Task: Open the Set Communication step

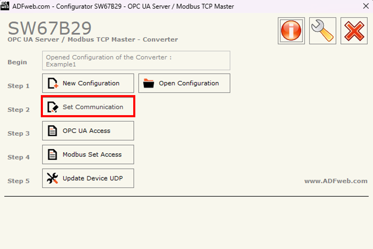Action: tap(88, 107)
